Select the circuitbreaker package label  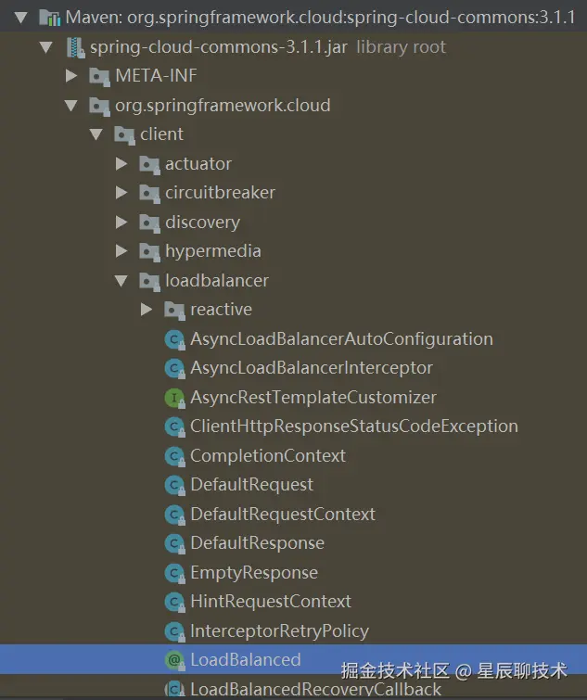[x=220, y=193]
